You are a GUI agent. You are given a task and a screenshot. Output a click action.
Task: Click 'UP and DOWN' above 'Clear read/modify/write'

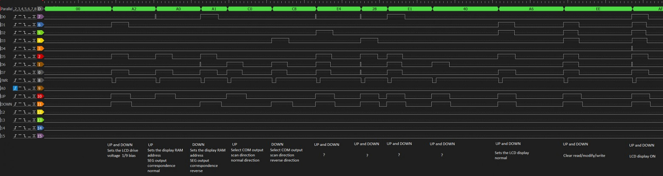coord(575,144)
